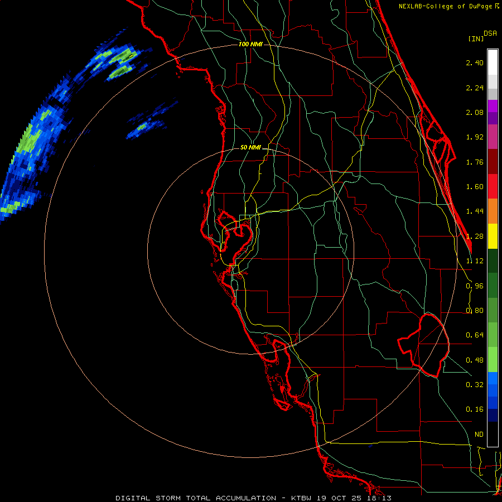Click the 50 NMI range ring label
Screen dimensions: 502x502
coord(250,148)
